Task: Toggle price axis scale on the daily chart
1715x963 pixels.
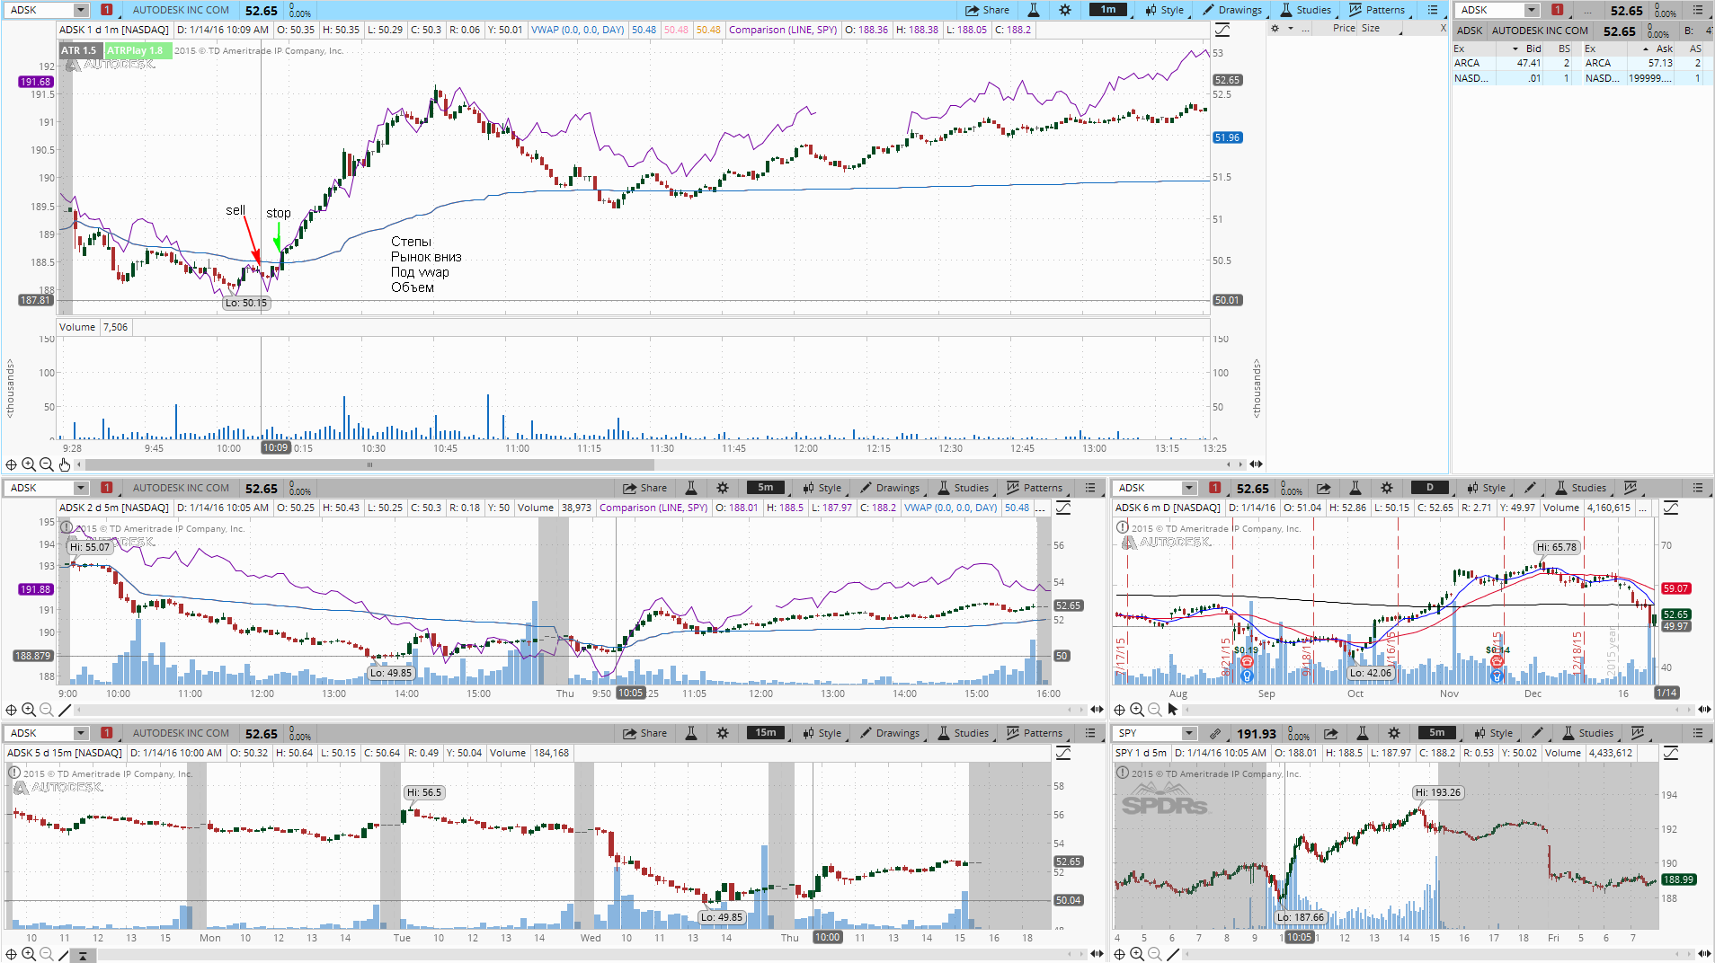Action: 1671,508
